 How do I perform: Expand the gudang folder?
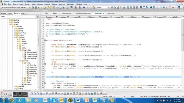pyautogui.click(x=10, y=20)
